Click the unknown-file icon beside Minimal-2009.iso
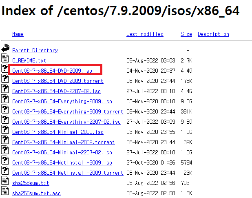 point(5,129)
